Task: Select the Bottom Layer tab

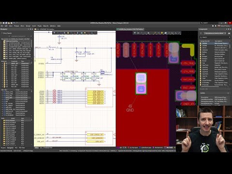Action: (145, 147)
